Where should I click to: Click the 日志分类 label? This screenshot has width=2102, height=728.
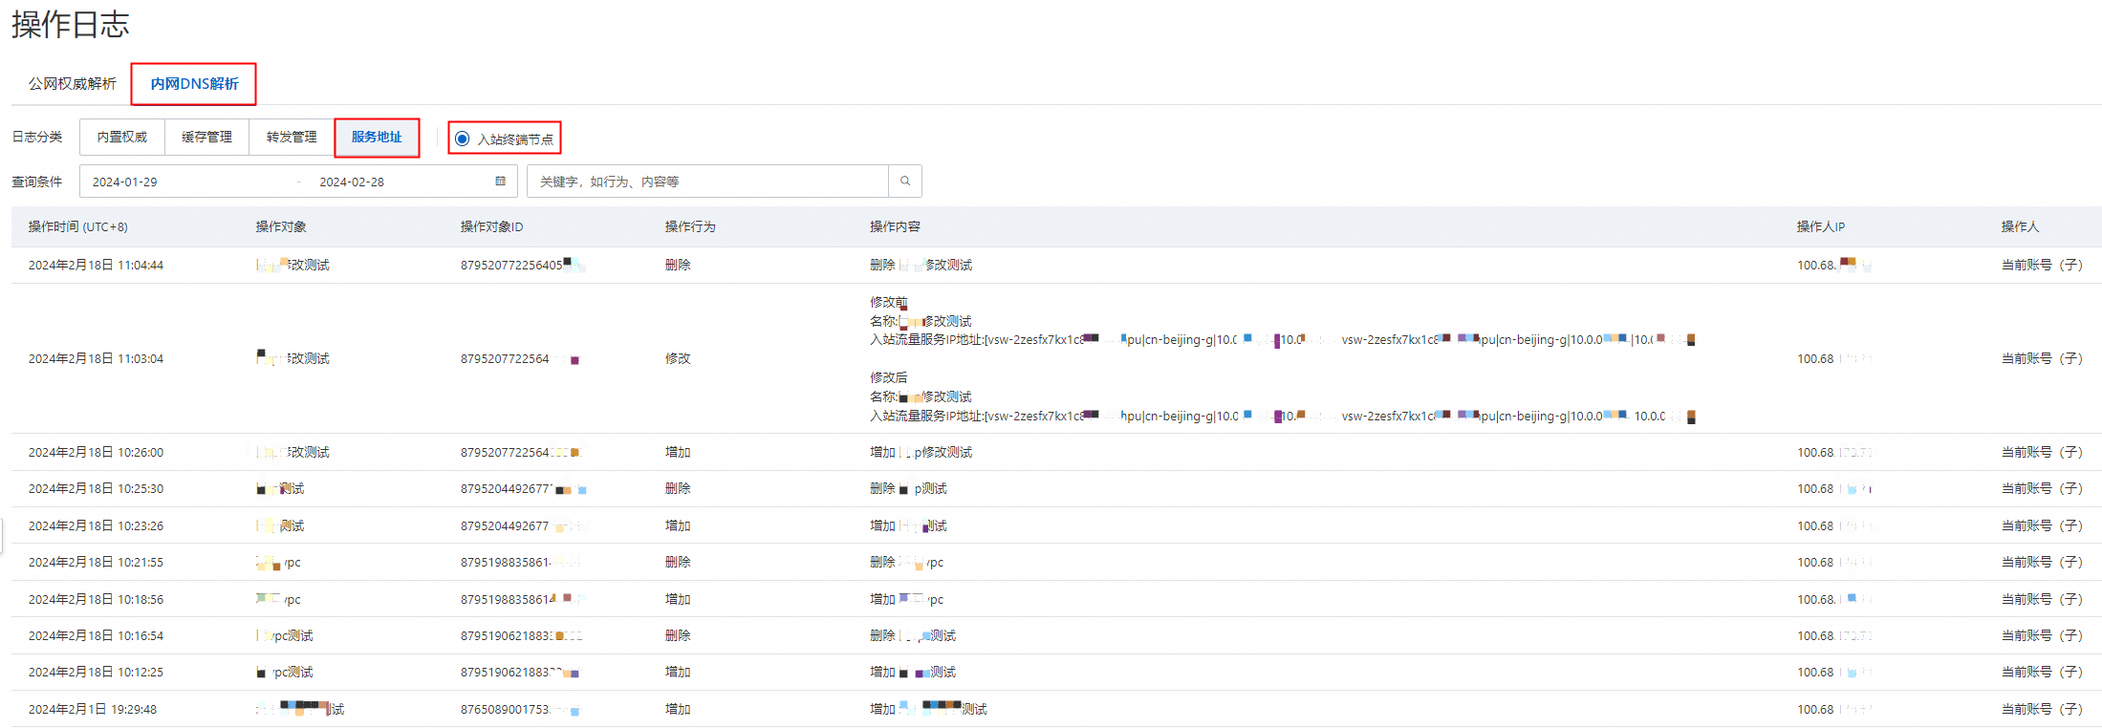click(37, 137)
